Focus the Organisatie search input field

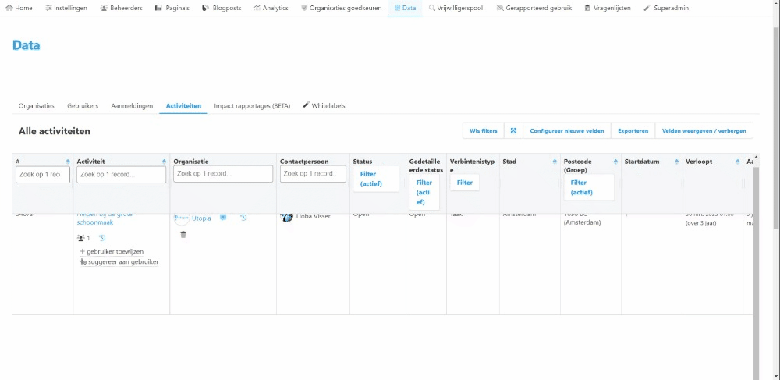(x=223, y=174)
